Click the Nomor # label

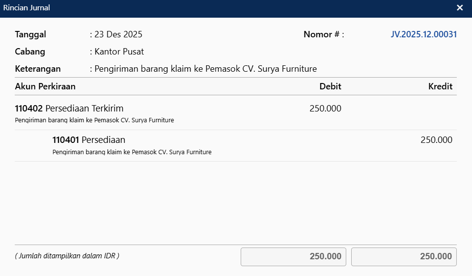[x=324, y=34]
